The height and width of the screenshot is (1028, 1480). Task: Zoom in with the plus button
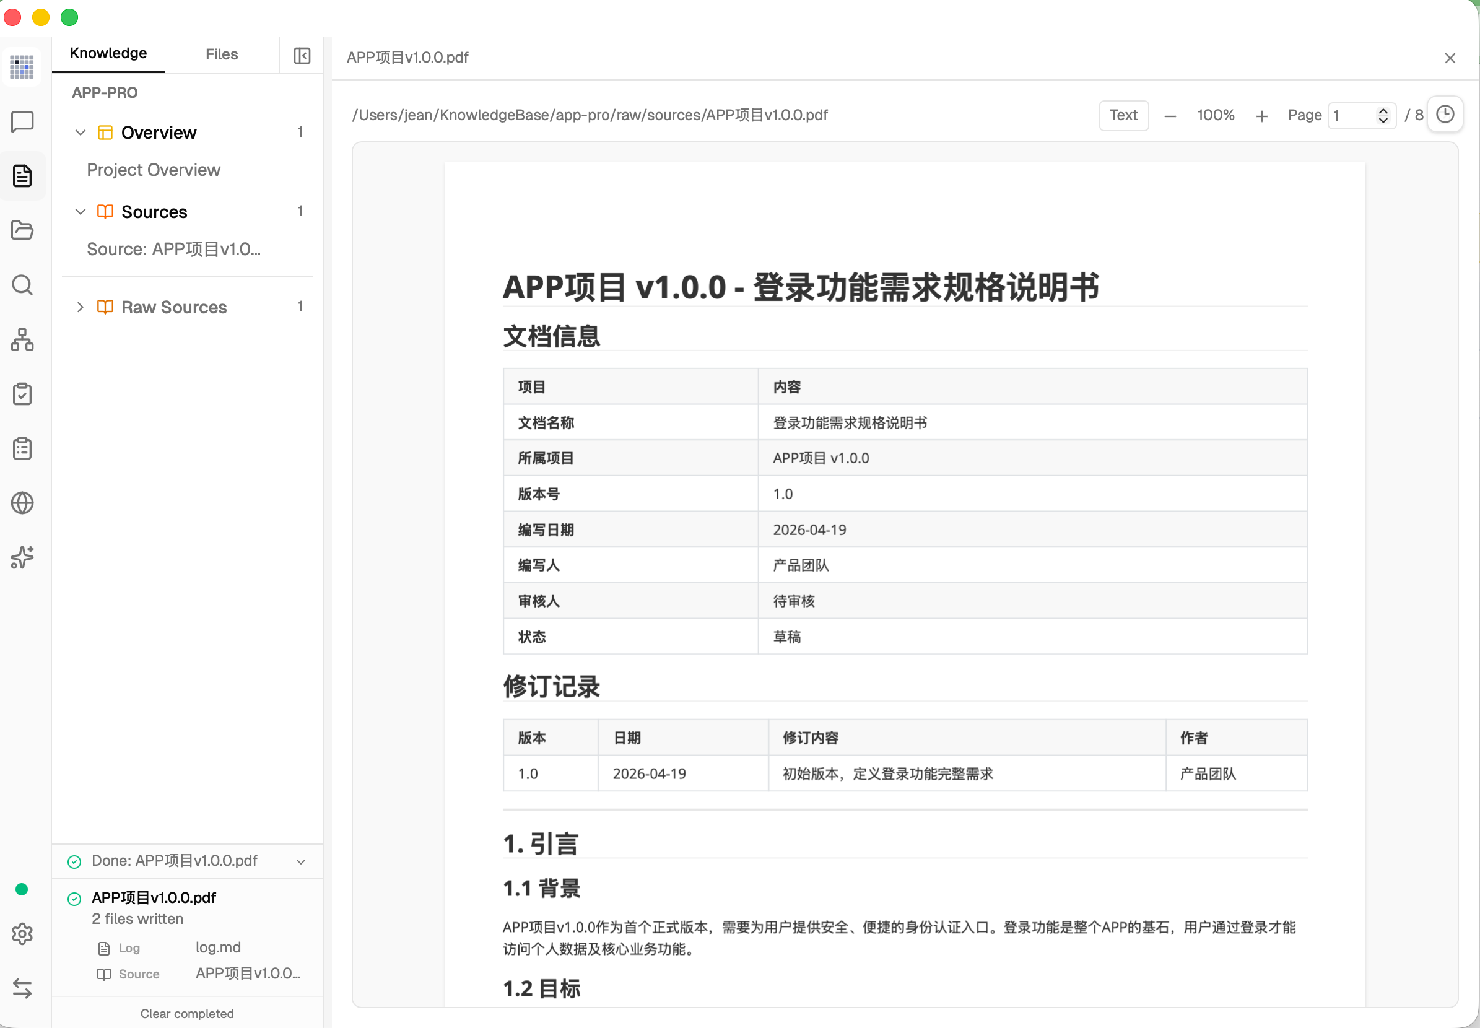[1261, 116]
